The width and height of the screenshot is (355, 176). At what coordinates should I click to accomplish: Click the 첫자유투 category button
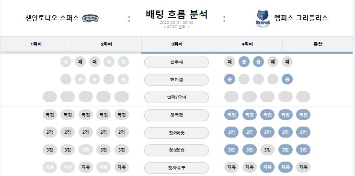pyautogui.click(x=176, y=168)
